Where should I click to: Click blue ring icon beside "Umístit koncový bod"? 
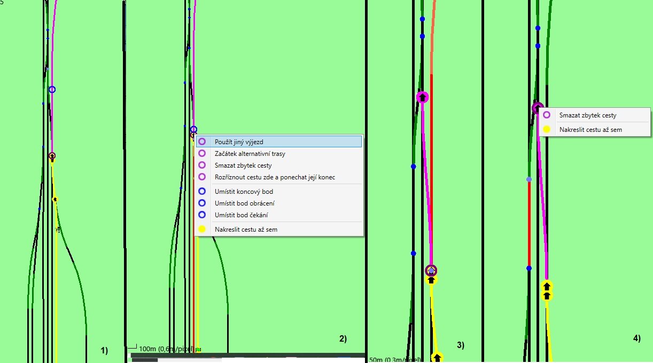(202, 192)
